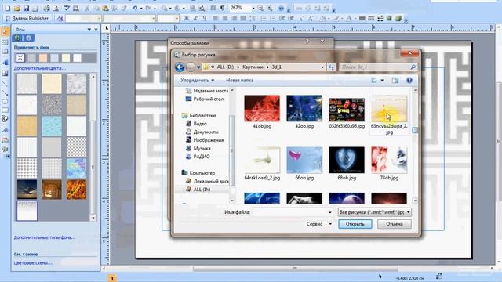Select the WordArt tool in side toolbar

tap(5, 63)
